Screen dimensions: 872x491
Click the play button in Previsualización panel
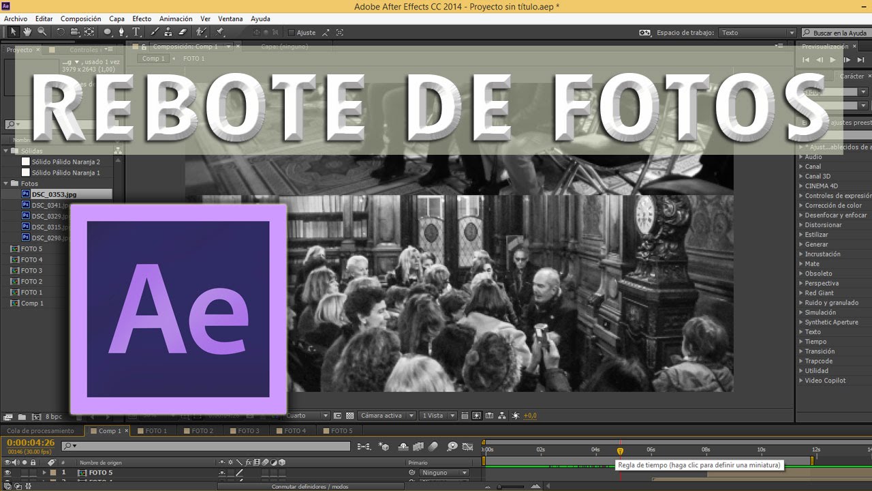[x=832, y=60]
